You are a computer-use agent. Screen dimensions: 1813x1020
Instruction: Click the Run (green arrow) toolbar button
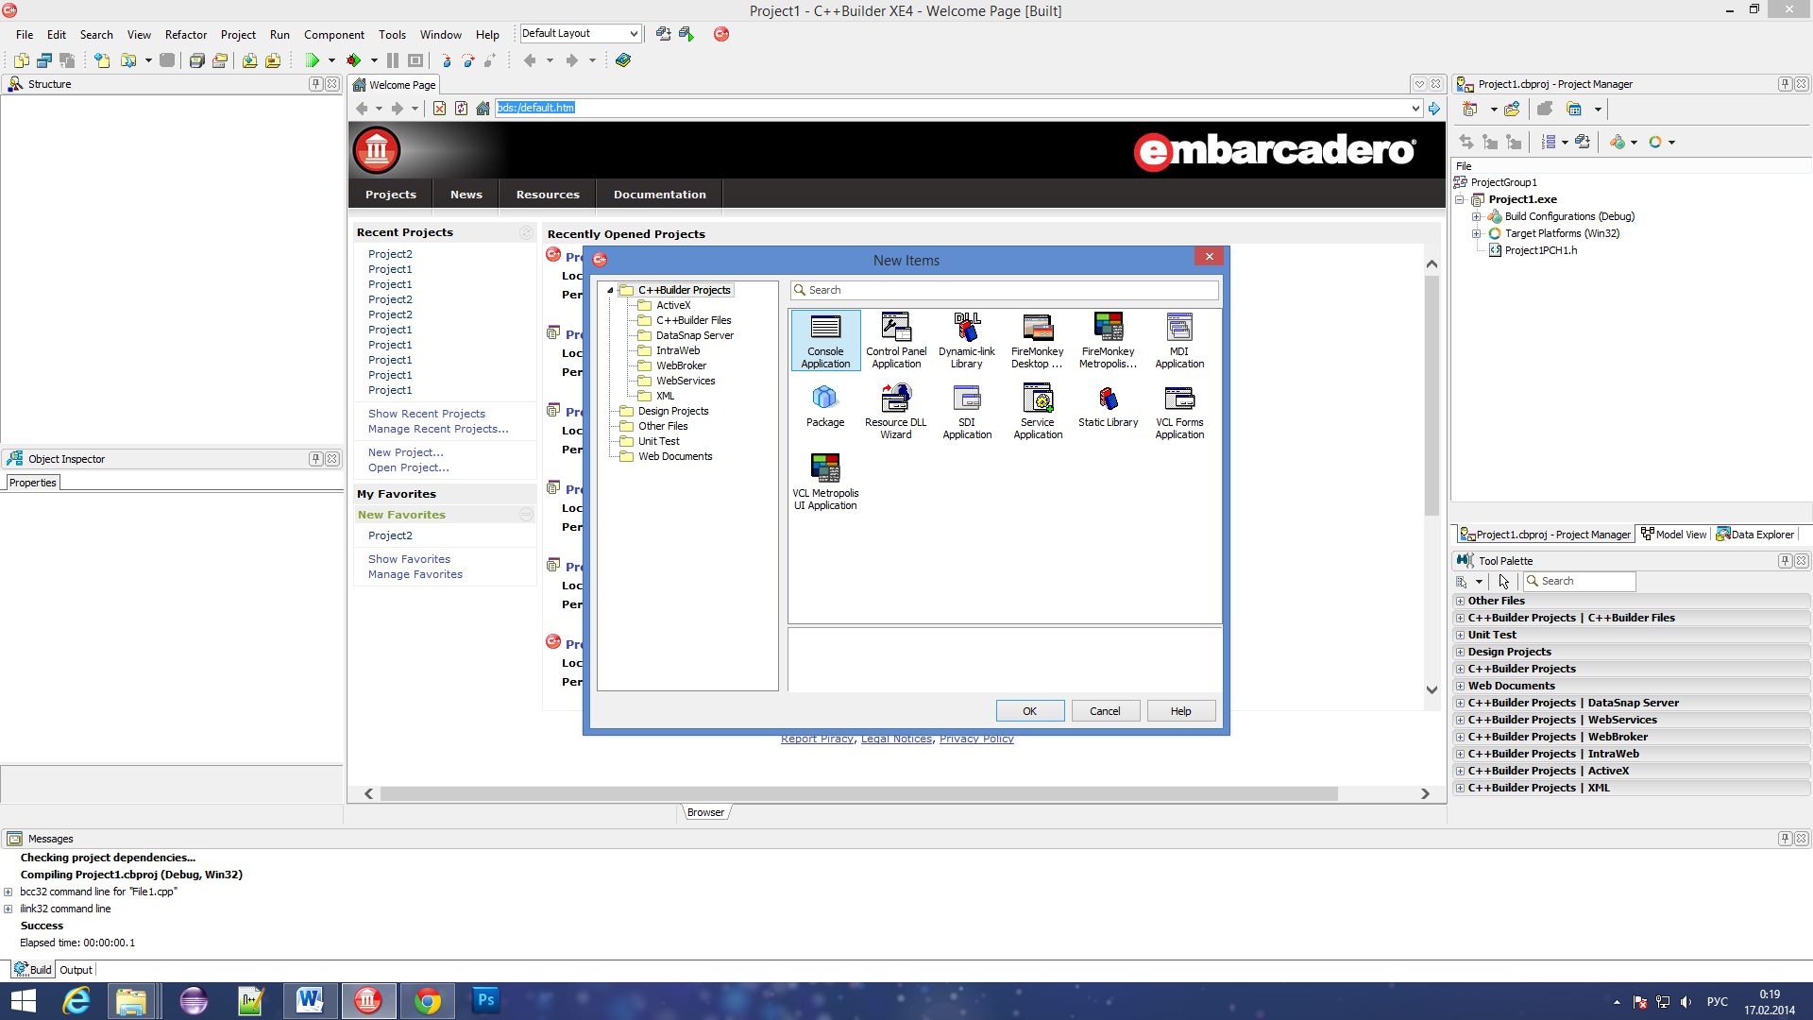tap(313, 60)
